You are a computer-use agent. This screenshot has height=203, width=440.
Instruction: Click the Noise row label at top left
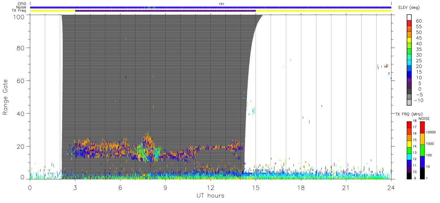pos(22,7)
